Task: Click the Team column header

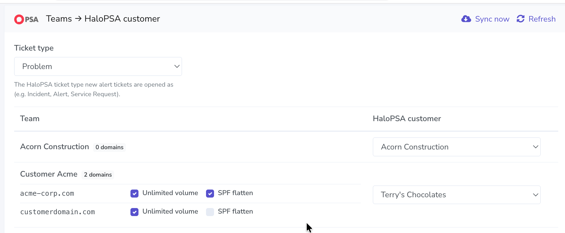Action: point(30,119)
